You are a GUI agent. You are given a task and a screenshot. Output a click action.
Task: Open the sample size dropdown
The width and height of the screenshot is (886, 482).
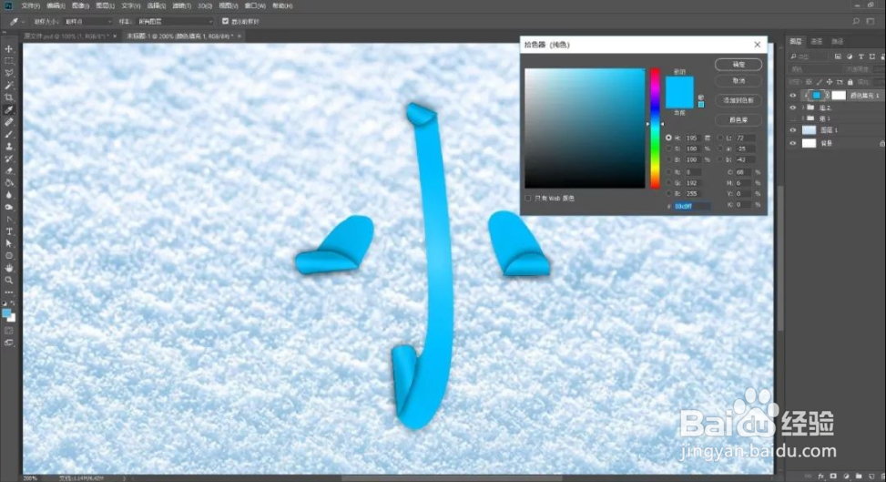pos(88,22)
